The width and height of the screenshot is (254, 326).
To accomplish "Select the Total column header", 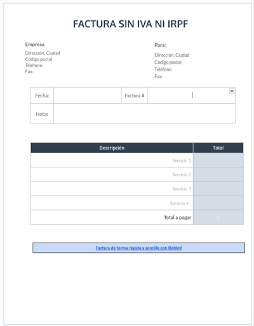I will [x=218, y=148].
